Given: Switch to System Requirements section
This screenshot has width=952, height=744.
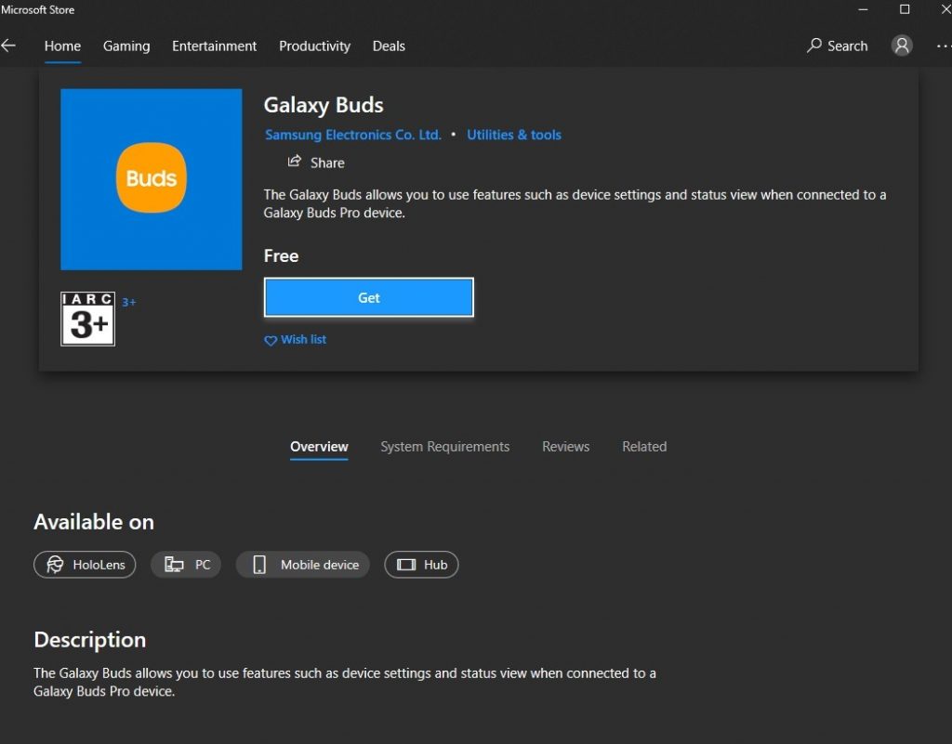Looking at the screenshot, I should [445, 447].
